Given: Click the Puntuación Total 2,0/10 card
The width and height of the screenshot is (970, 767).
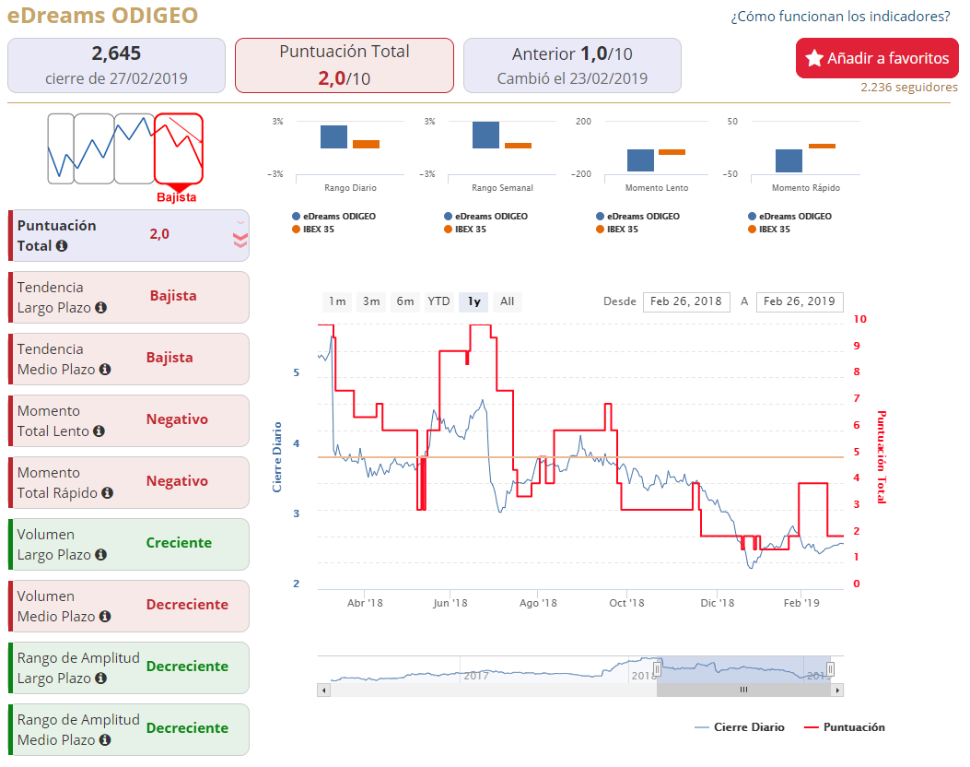Looking at the screenshot, I should click(x=345, y=65).
